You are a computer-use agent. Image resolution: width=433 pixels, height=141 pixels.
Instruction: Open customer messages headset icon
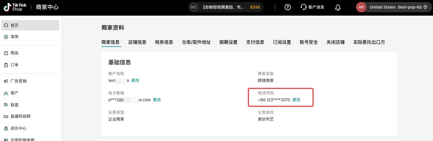(x=304, y=7)
